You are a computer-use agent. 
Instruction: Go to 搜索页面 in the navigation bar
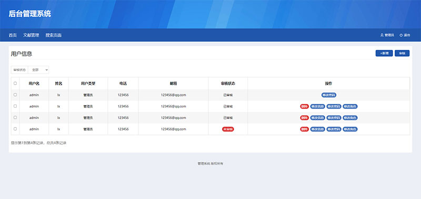click(x=54, y=35)
